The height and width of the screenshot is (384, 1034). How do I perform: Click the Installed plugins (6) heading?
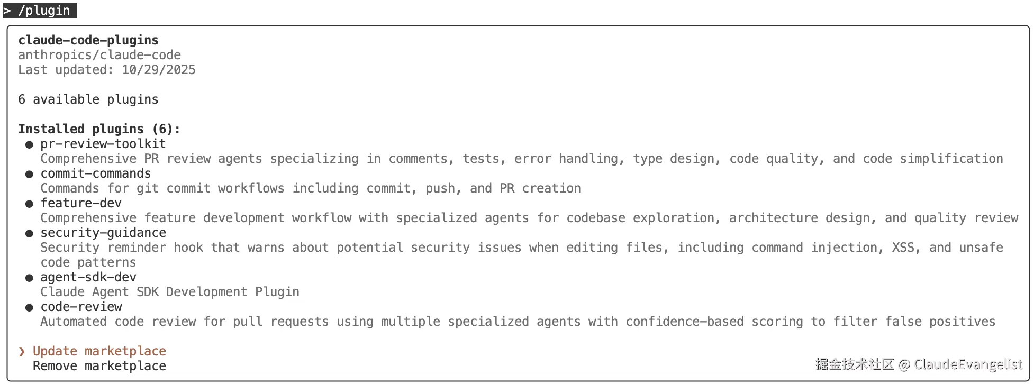[99, 129]
